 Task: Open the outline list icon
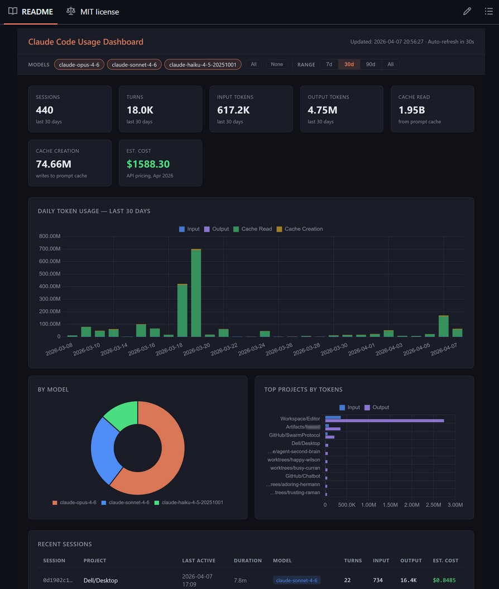pos(489,11)
